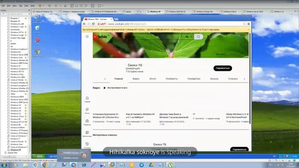Click the Chrome address bar
Image resolution: width=299 pixels, height=168 pixels.
[170, 24]
